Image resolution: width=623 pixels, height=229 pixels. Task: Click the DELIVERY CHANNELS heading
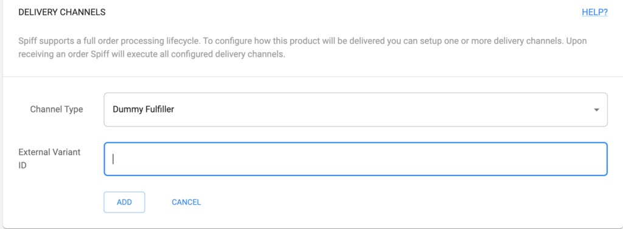coord(62,12)
